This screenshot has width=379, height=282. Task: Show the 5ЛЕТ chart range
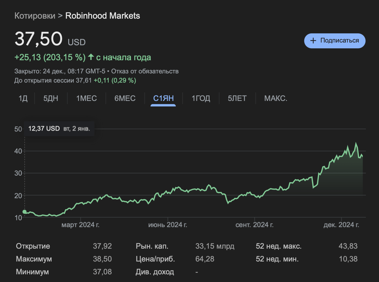click(237, 98)
